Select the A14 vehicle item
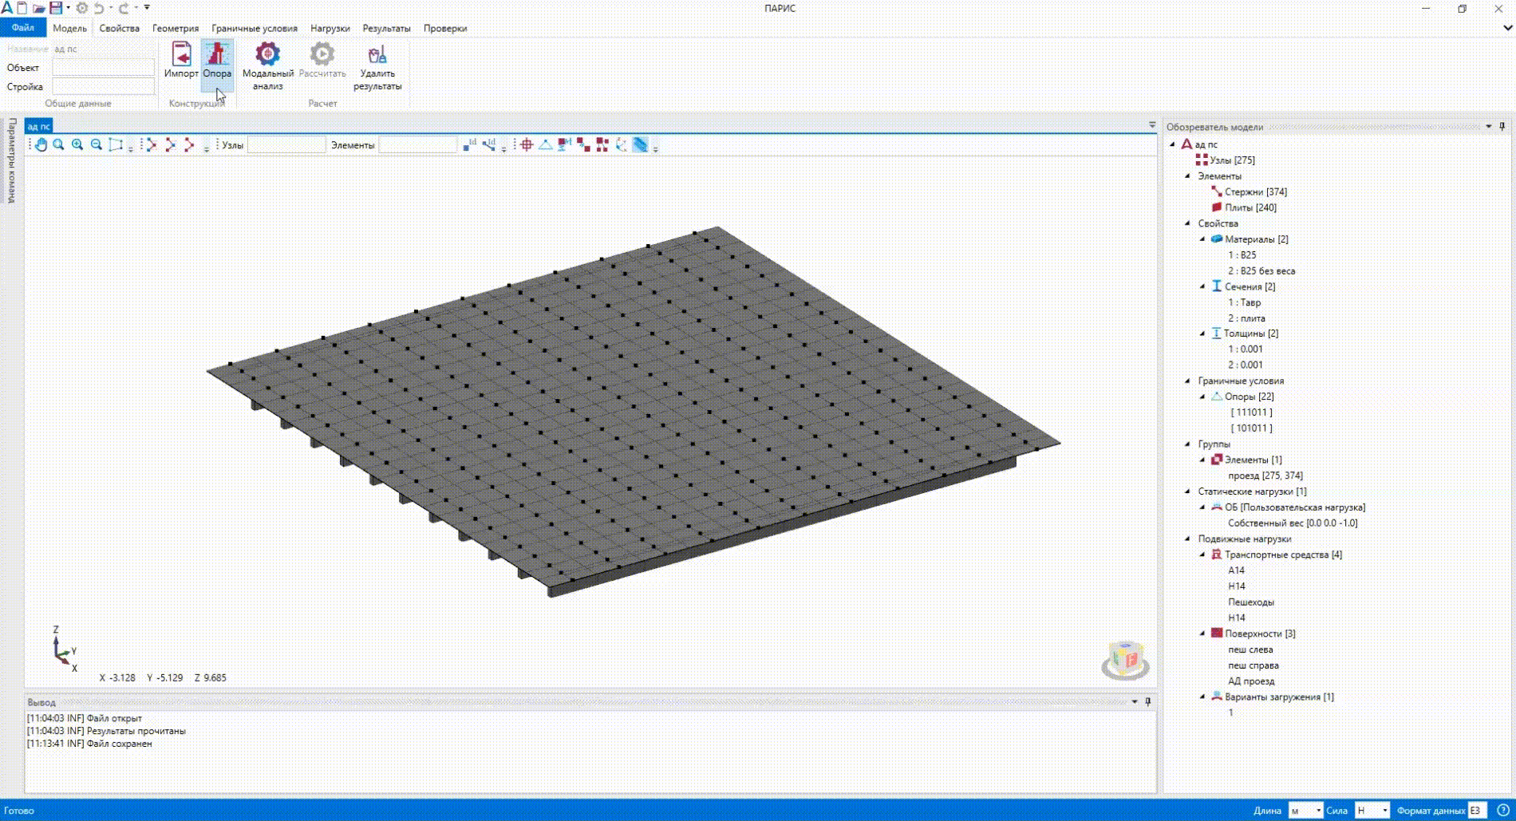The width and height of the screenshot is (1516, 821). [1236, 570]
